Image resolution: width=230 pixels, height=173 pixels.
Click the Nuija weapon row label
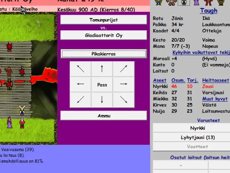tap(159, 111)
